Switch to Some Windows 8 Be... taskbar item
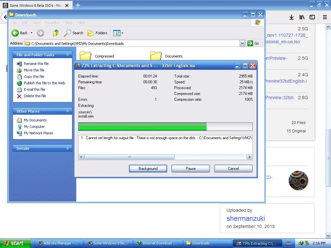The width and height of the screenshot is (331, 248). (x=108, y=243)
